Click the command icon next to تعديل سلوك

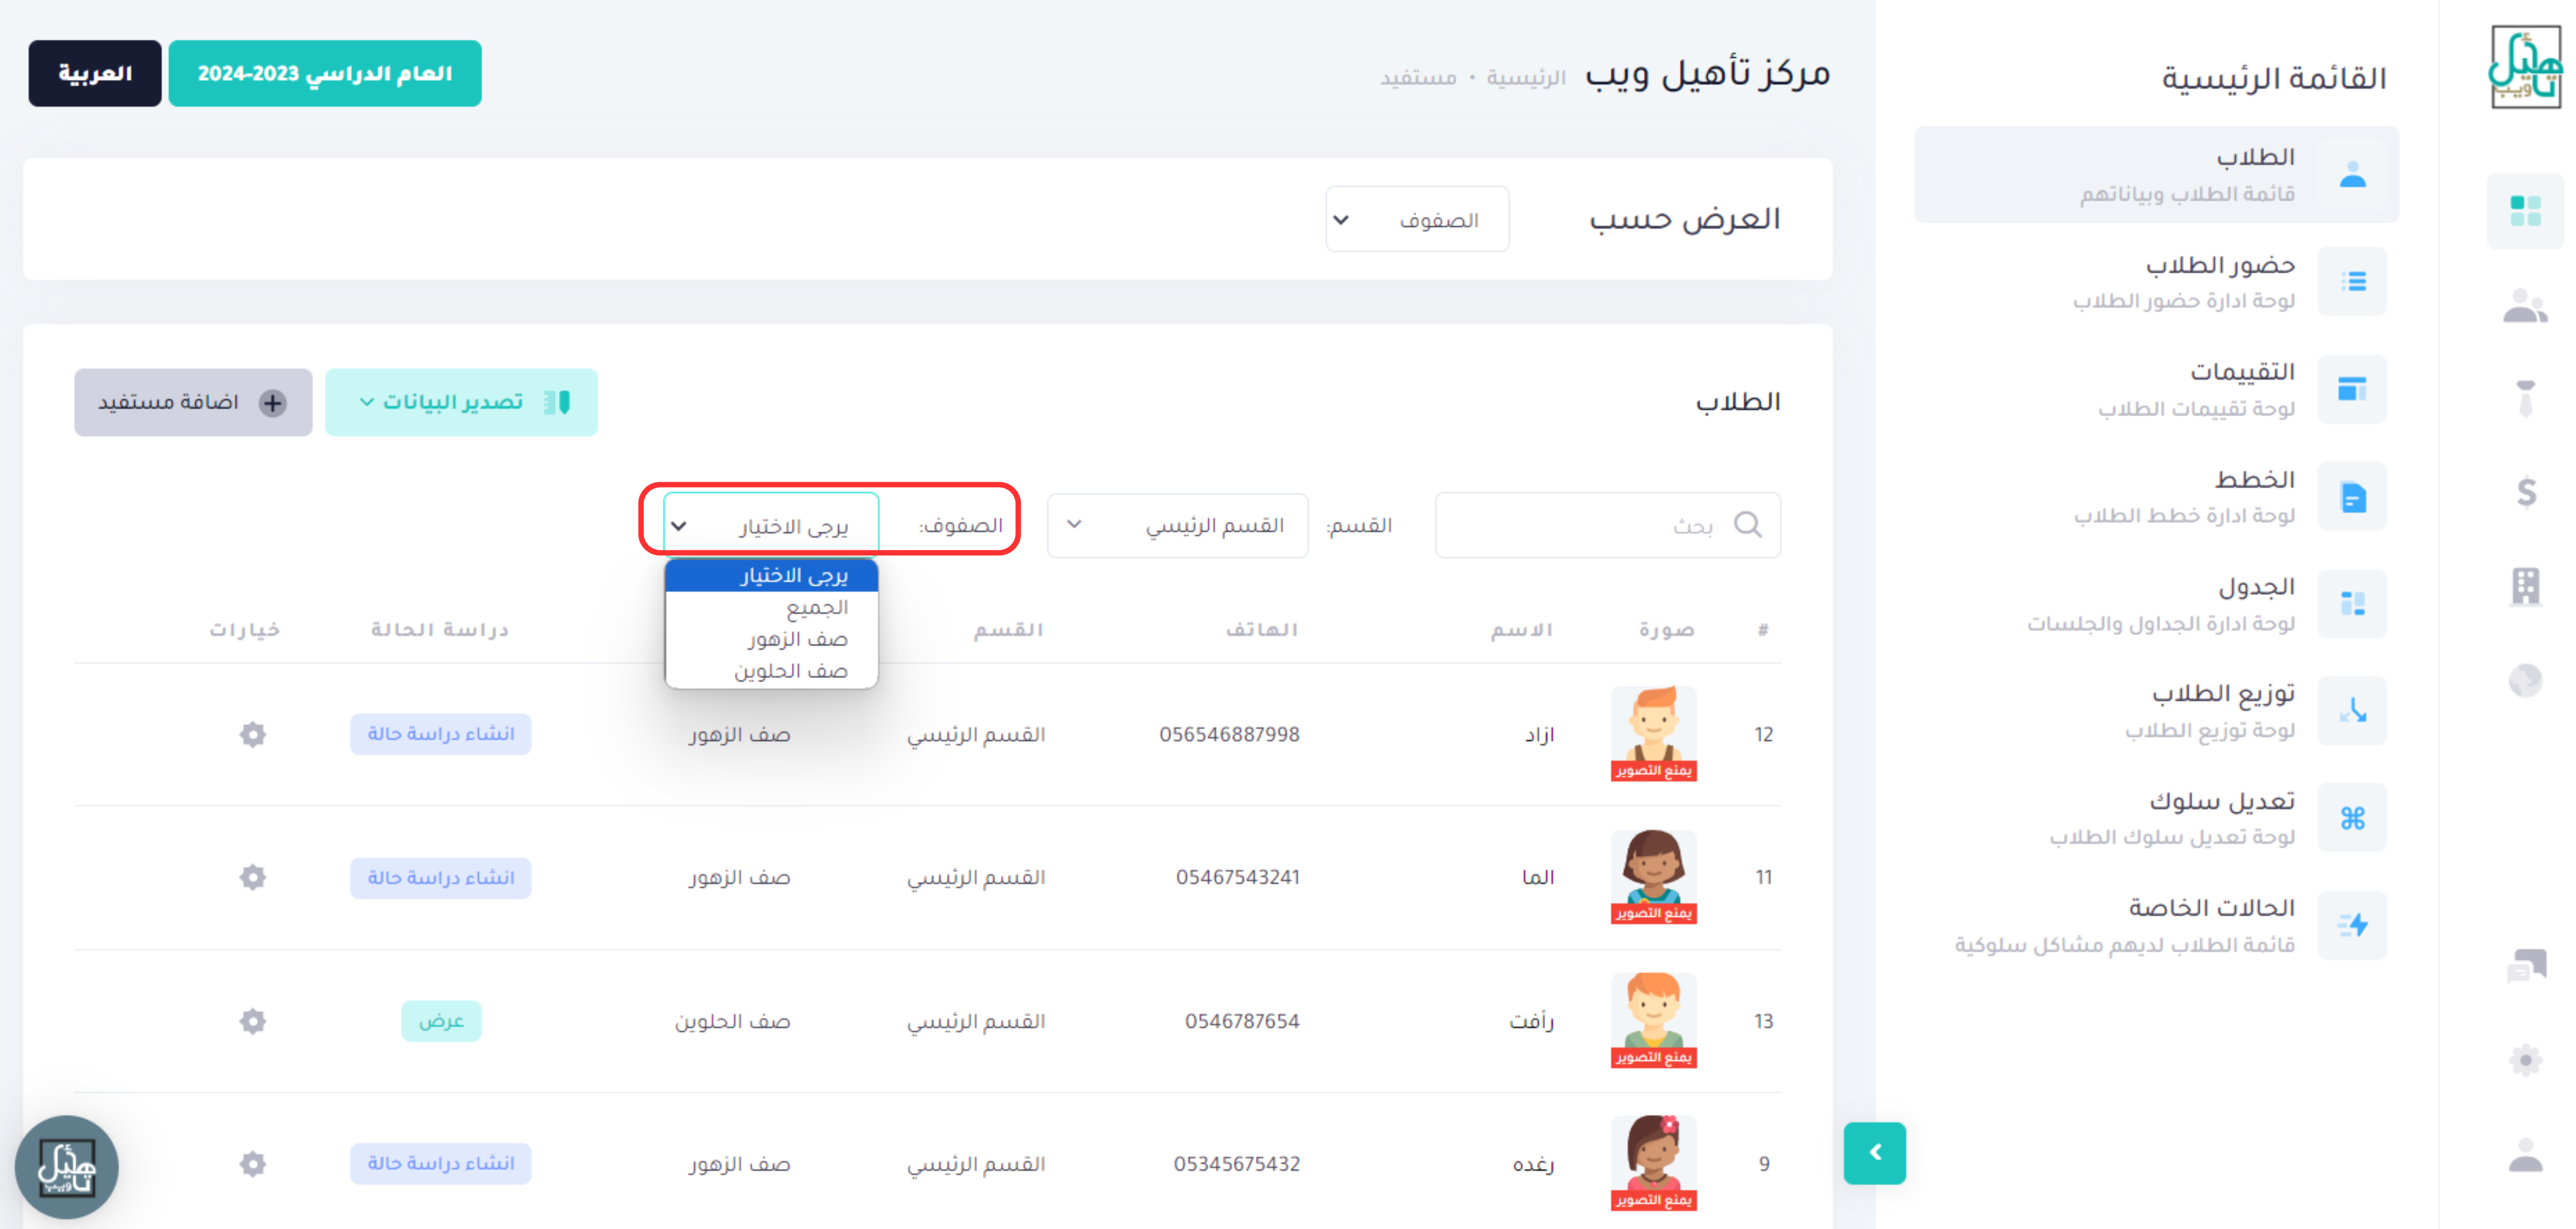(2353, 818)
